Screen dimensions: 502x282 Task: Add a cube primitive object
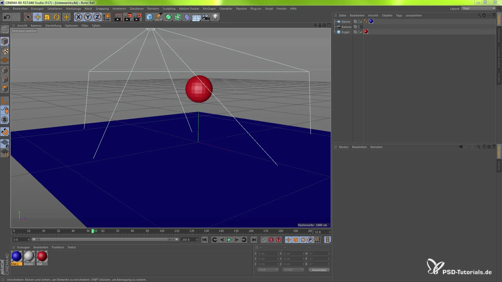pos(149,17)
